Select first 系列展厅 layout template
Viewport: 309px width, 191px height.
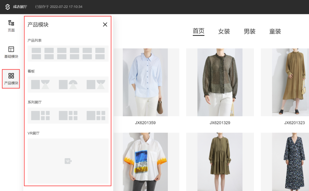40,116
